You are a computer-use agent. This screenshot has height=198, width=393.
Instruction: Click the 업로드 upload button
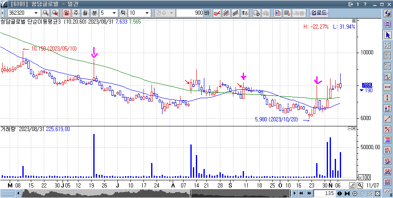coord(319,13)
